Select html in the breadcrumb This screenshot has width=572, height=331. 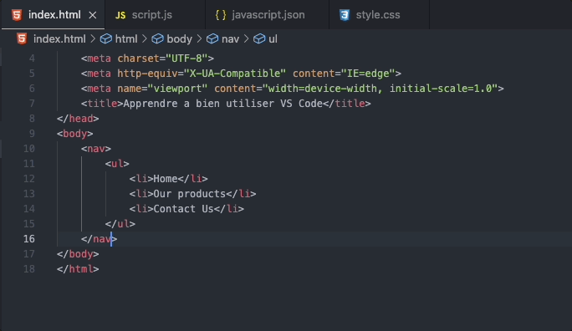click(x=126, y=39)
